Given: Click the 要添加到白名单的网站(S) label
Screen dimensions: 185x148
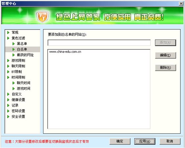Looking at the screenshot, I should 67,35.
